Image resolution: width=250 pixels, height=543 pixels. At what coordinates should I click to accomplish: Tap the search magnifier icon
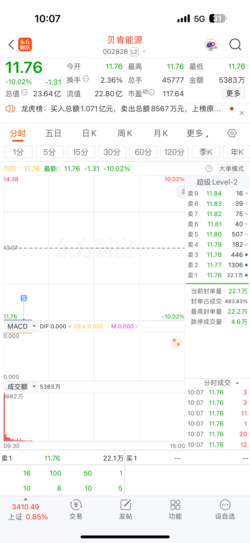click(235, 45)
